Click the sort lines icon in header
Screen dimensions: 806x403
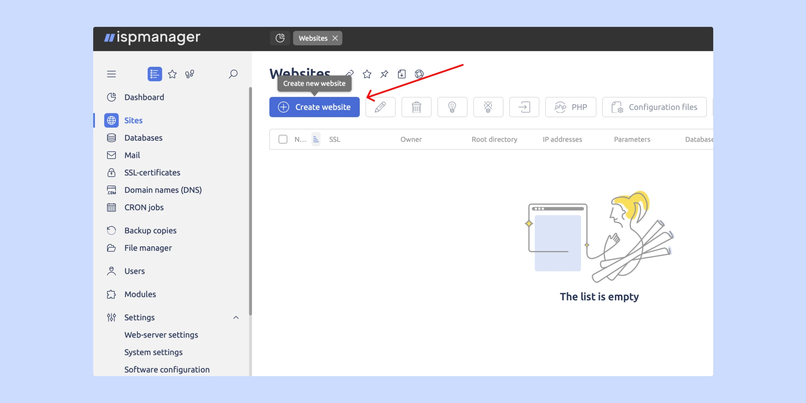(x=316, y=139)
